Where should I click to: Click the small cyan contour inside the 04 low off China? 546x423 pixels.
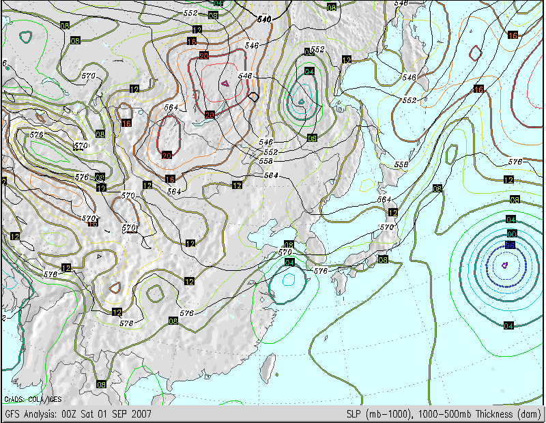point(289,279)
